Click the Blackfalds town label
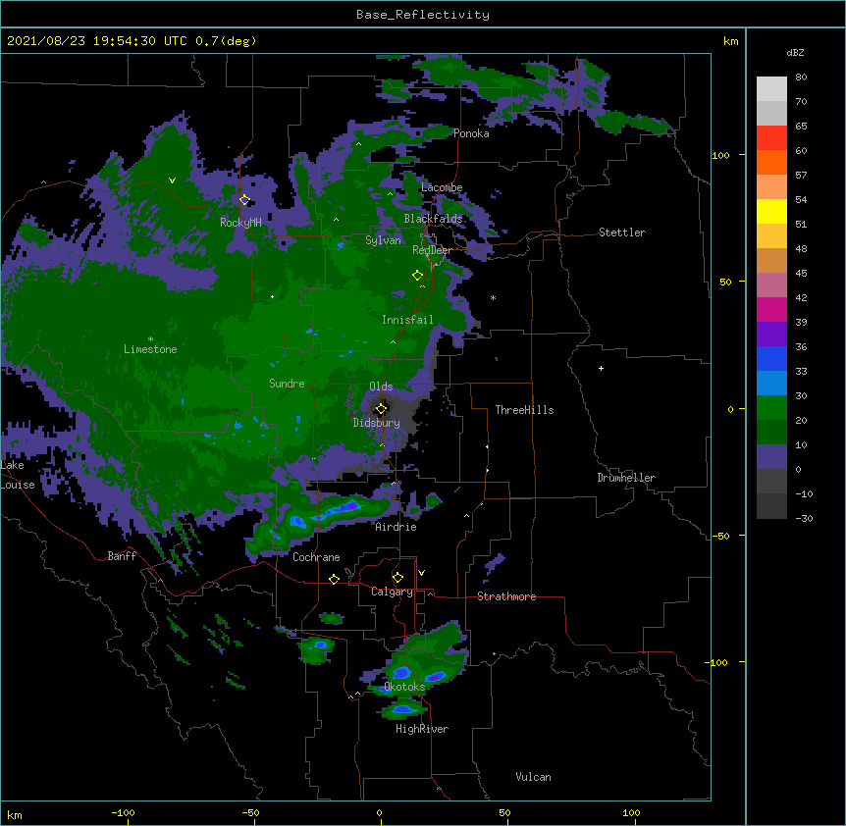The width and height of the screenshot is (846, 826). click(x=433, y=219)
